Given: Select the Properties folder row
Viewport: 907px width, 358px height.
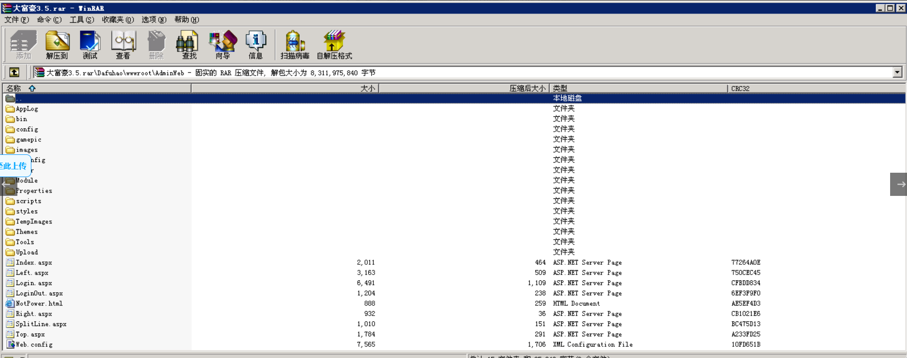Looking at the screenshot, I should [x=454, y=191].
